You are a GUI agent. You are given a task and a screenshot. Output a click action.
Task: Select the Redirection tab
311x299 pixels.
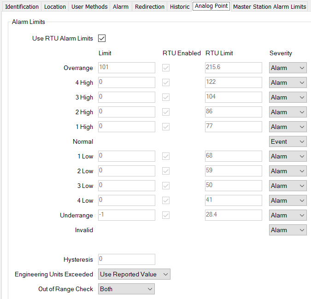point(149,6)
